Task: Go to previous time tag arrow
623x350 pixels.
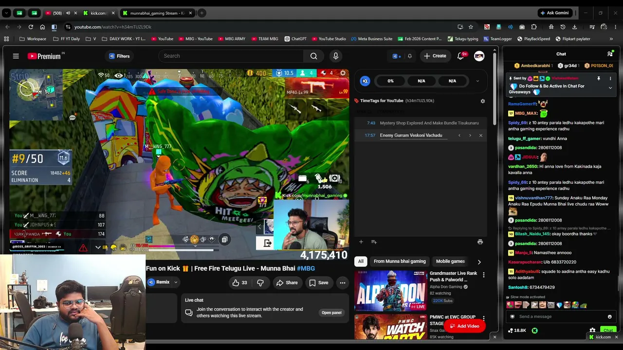Action: [x=459, y=135]
